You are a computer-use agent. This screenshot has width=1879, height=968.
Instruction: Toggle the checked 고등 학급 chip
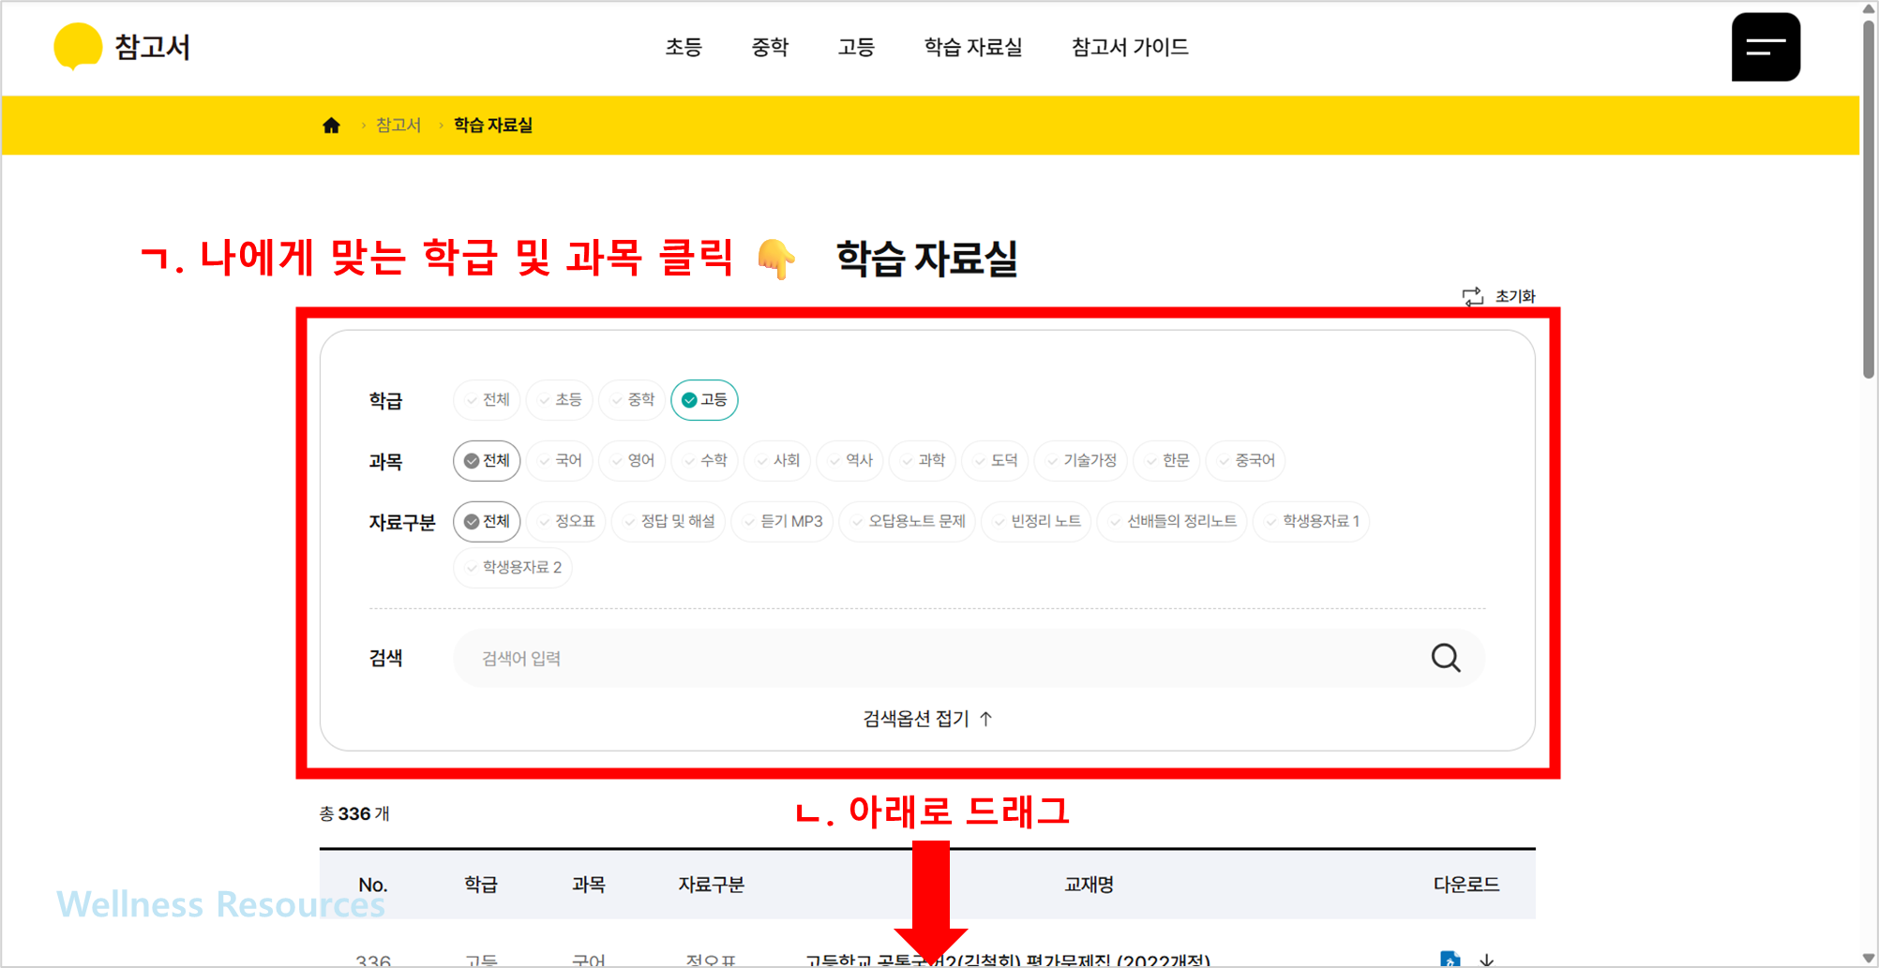(x=704, y=400)
